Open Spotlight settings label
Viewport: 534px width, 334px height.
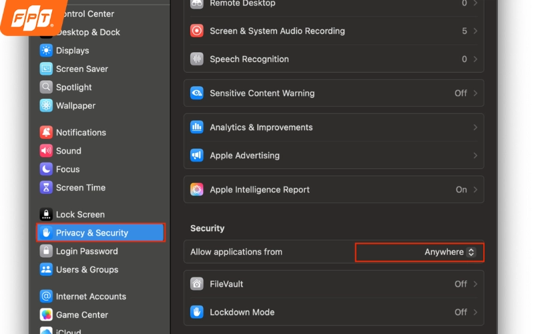[74, 88]
